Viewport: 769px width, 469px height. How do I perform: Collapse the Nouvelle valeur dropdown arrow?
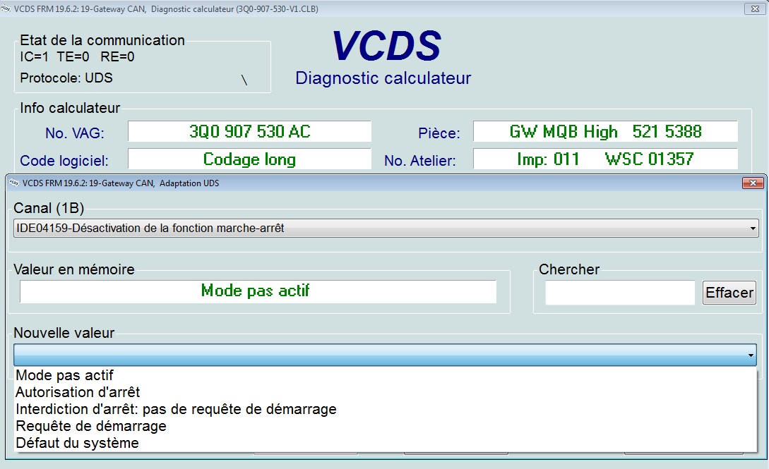pyautogui.click(x=751, y=355)
